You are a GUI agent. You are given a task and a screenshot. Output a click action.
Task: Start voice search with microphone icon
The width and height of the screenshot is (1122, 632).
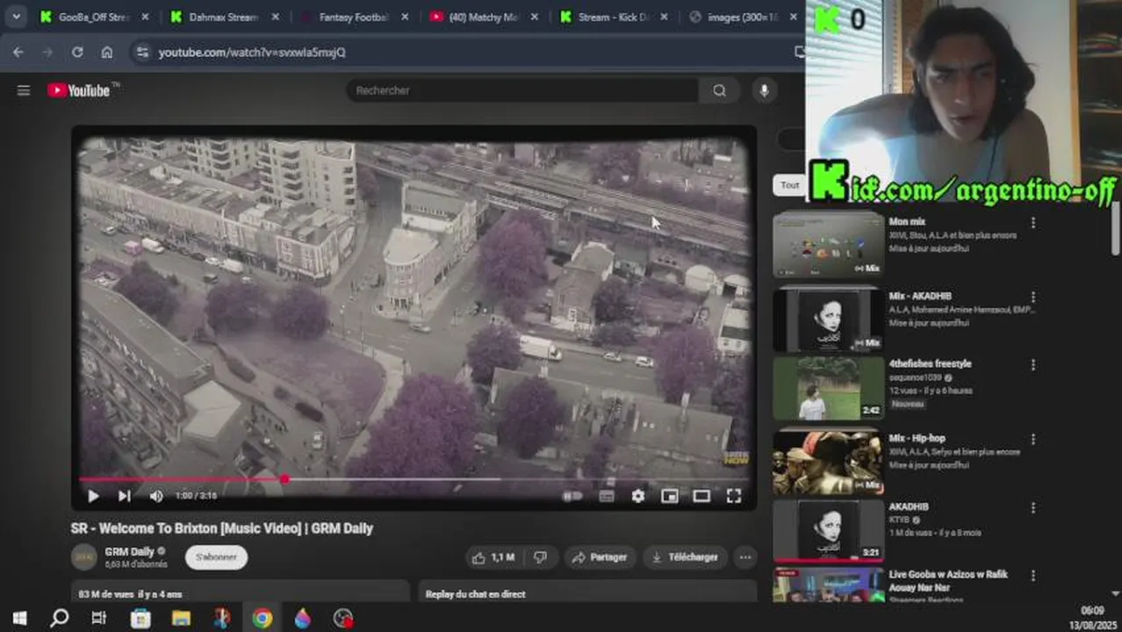pyautogui.click(x=764, y=90)
